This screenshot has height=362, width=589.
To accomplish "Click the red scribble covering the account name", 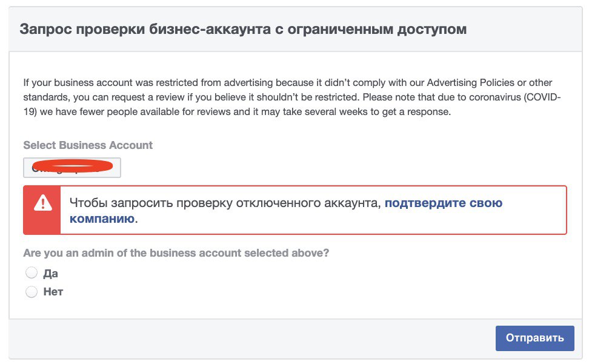I will [x=73, y=165].
